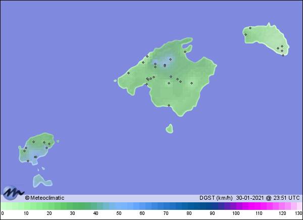303x220 pixels.
Task: Click scale value 50 on the legend
Action: pyautogui.click(x=119, y=213)
